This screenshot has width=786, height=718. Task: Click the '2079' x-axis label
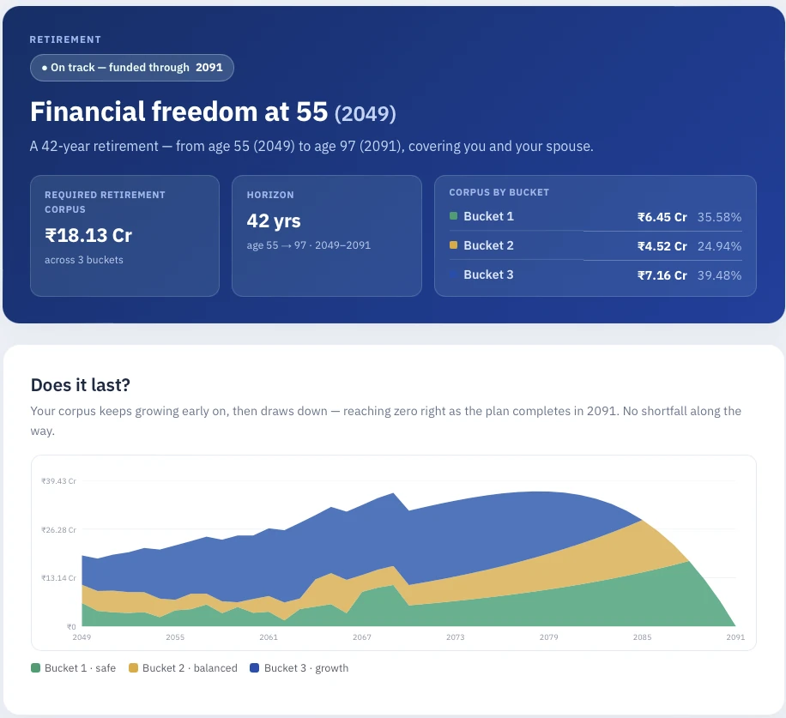coord(549,637)
